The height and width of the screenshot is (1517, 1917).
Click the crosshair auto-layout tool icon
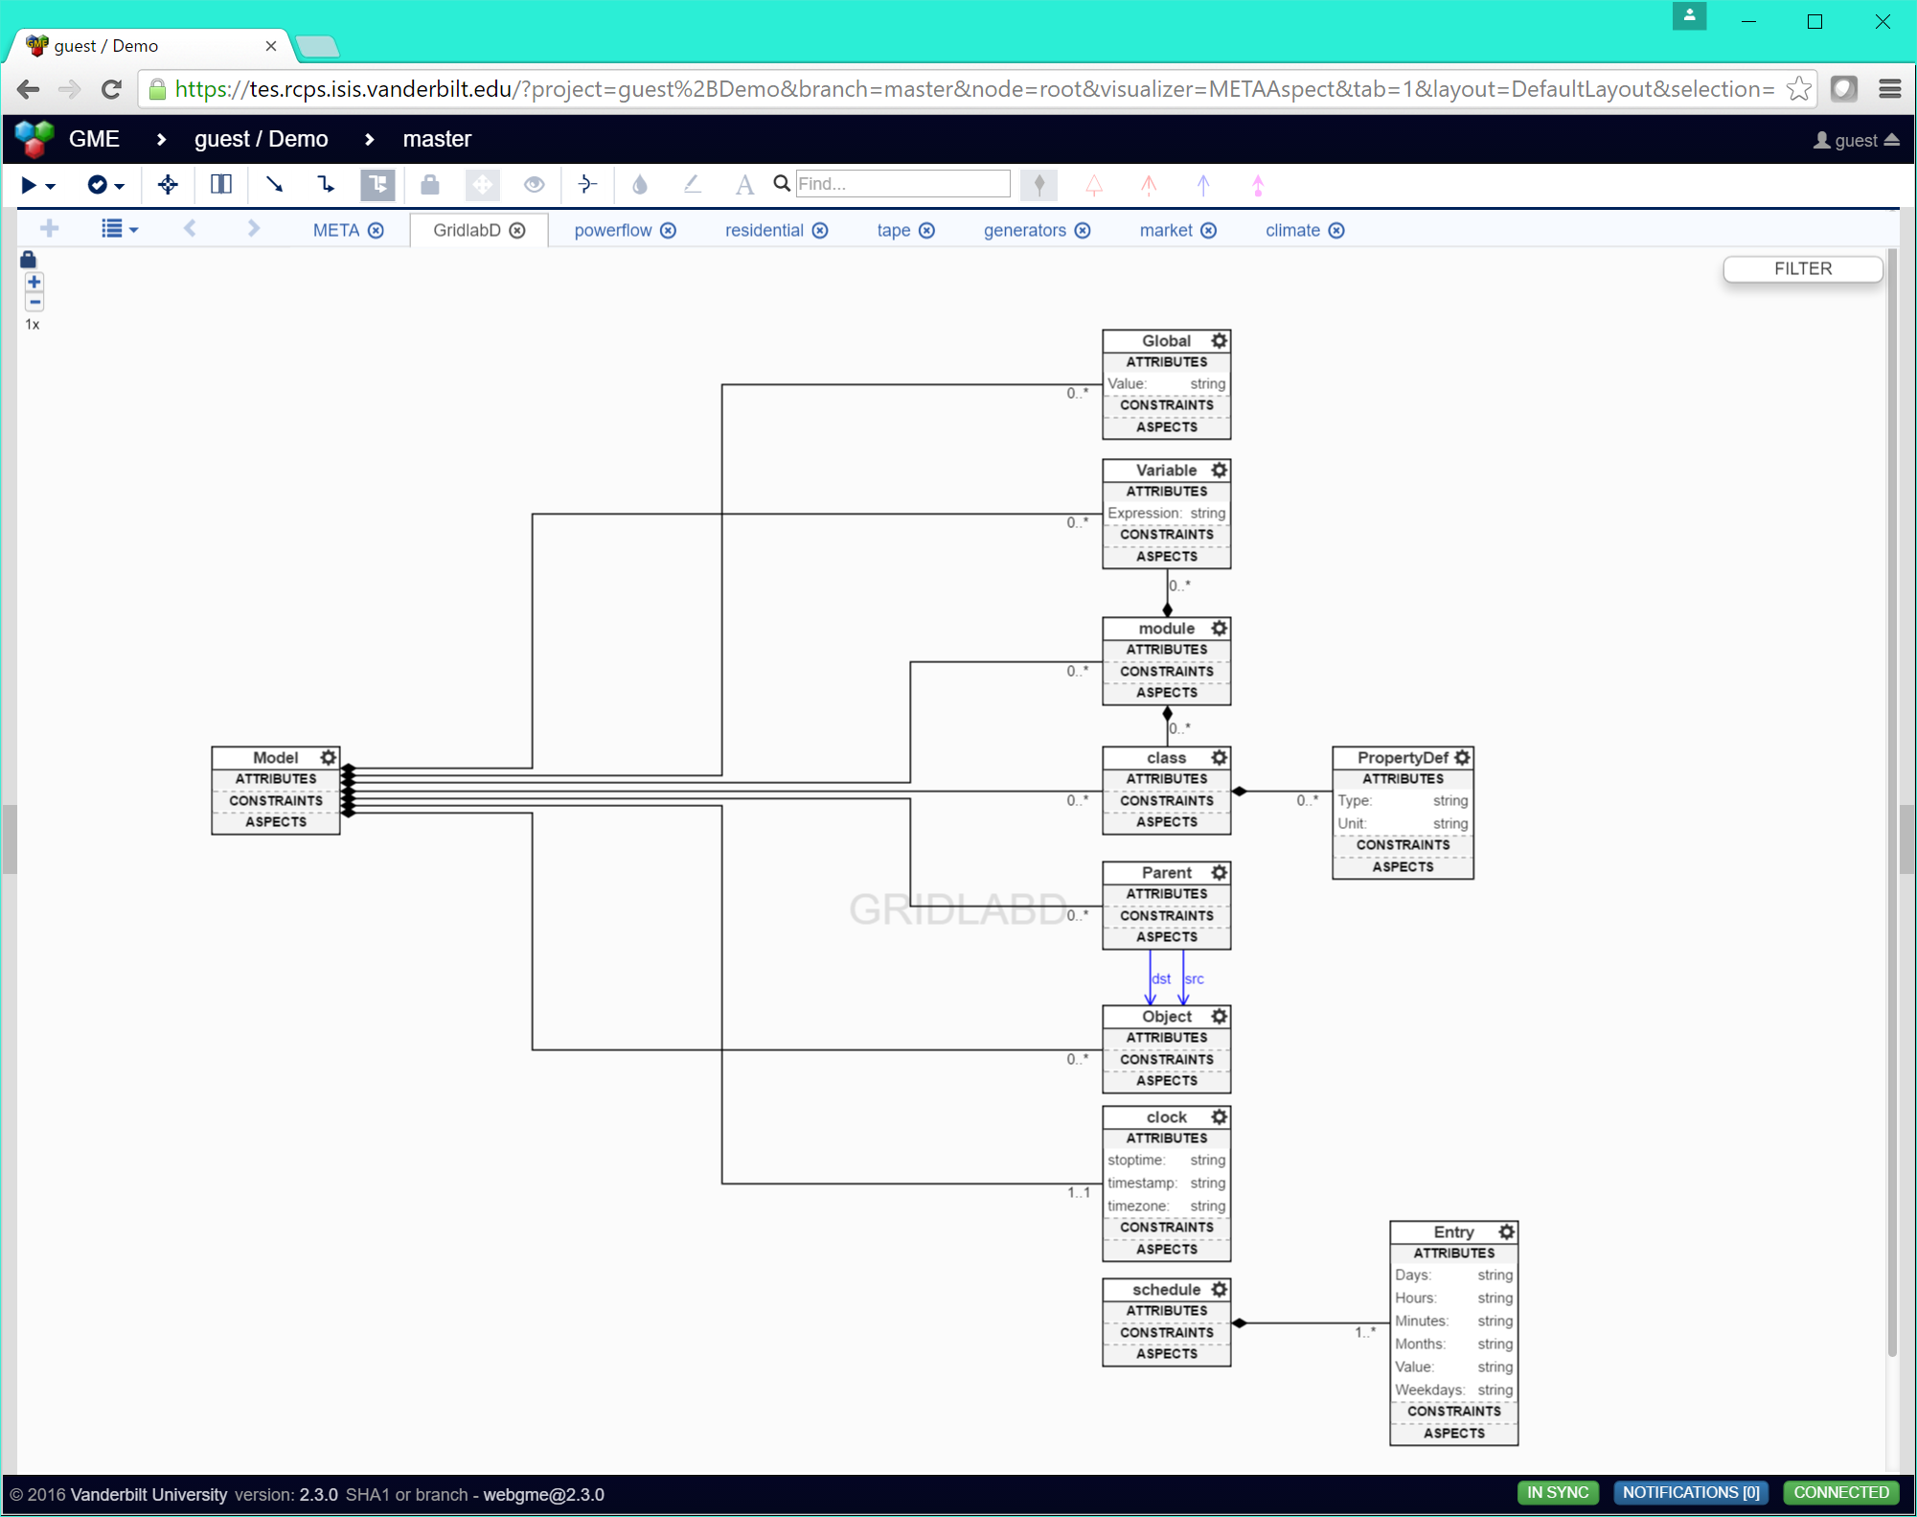click(x=168, y=185)
